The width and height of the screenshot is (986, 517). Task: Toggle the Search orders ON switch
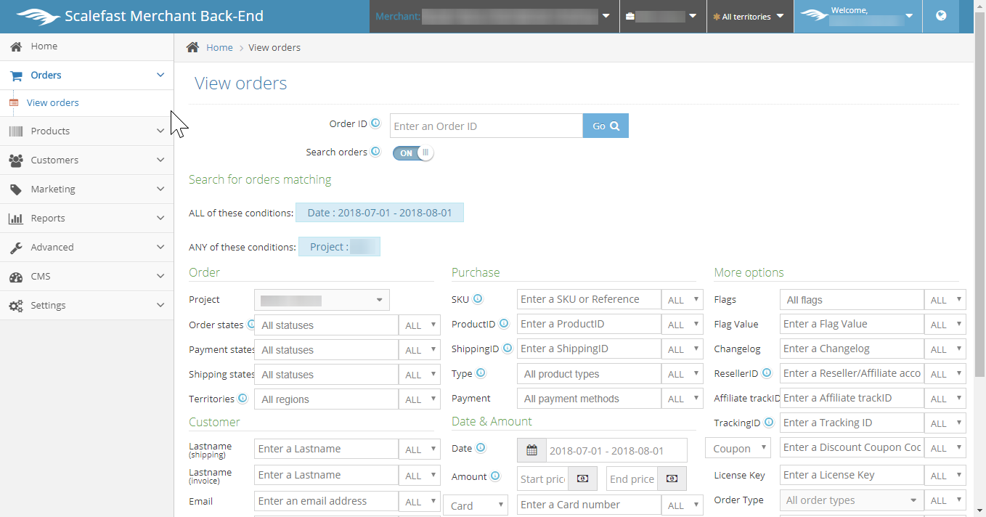tap(413, 153)
